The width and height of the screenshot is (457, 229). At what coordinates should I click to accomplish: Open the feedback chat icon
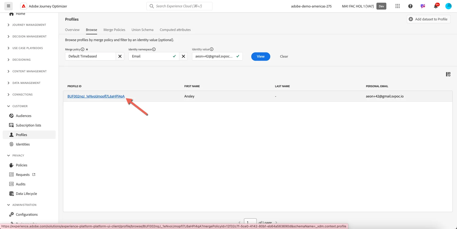pyautogui.click(x=423, y=6)
